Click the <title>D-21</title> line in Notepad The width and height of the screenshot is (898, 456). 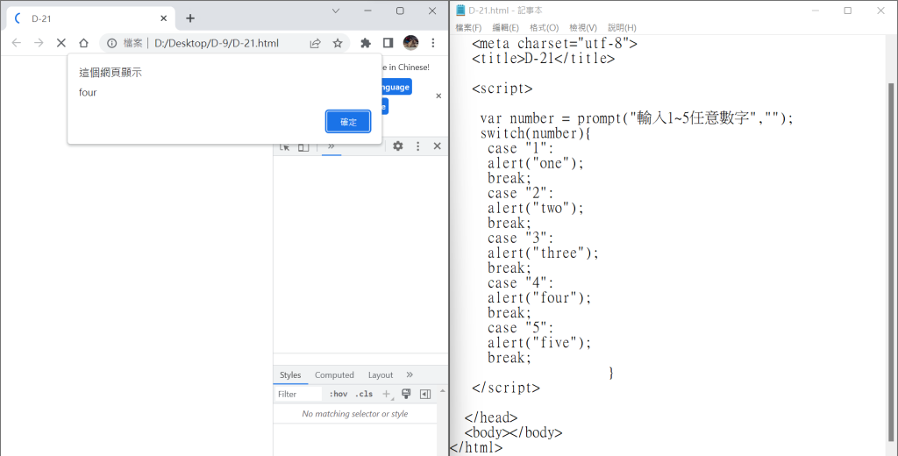[543, 59]
